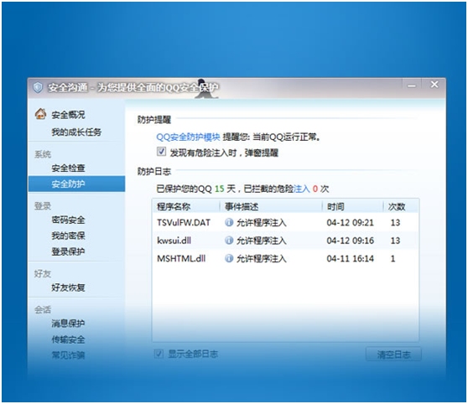Click the shield icon in title bar
The height and width of the screenshot is (404, 468).
click(x=38, y=88)
